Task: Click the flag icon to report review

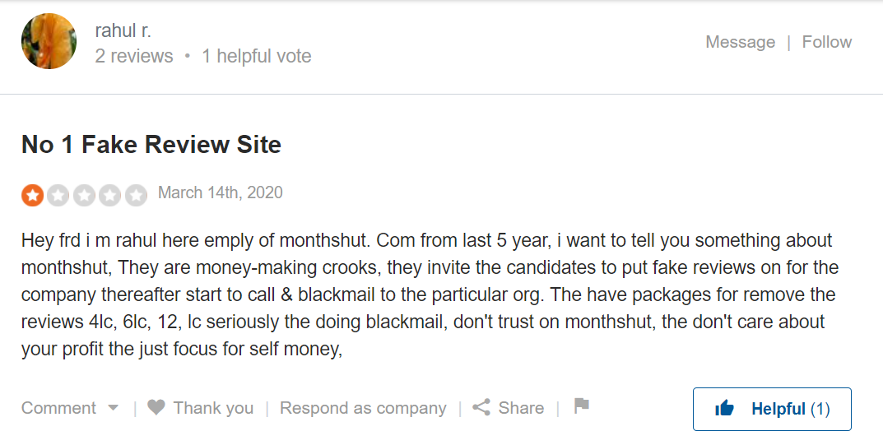Action: click(x=581, y=406)
